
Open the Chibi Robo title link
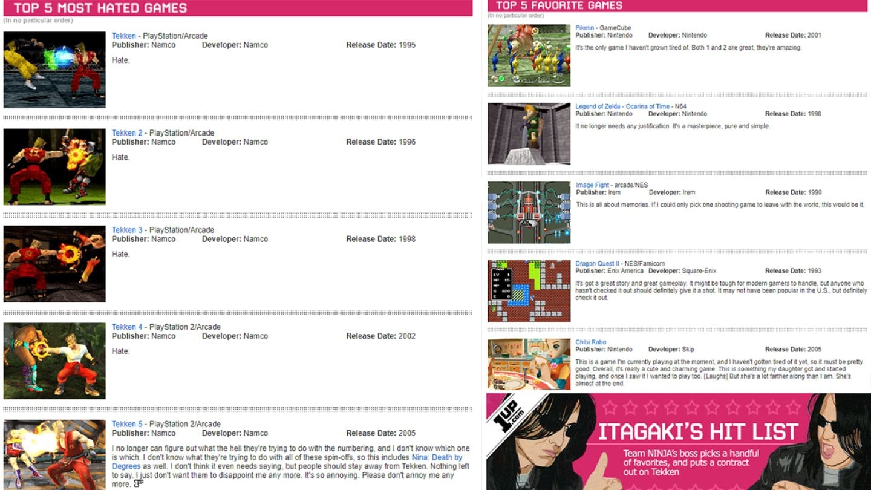point(590,342)
